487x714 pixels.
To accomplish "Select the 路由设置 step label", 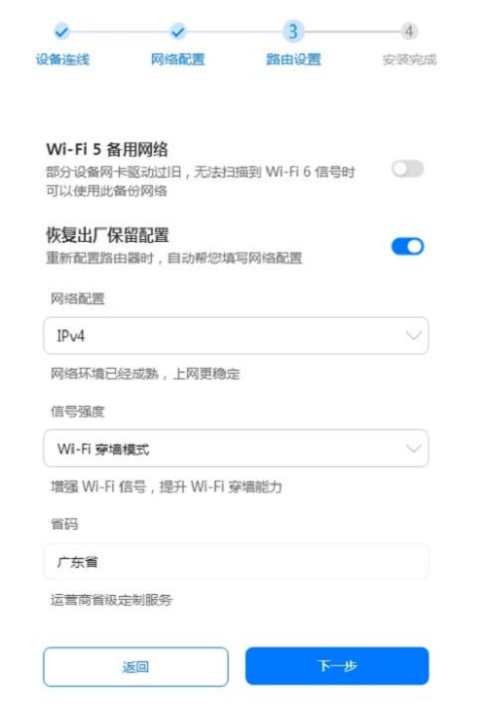I will [x=293, y=59].
